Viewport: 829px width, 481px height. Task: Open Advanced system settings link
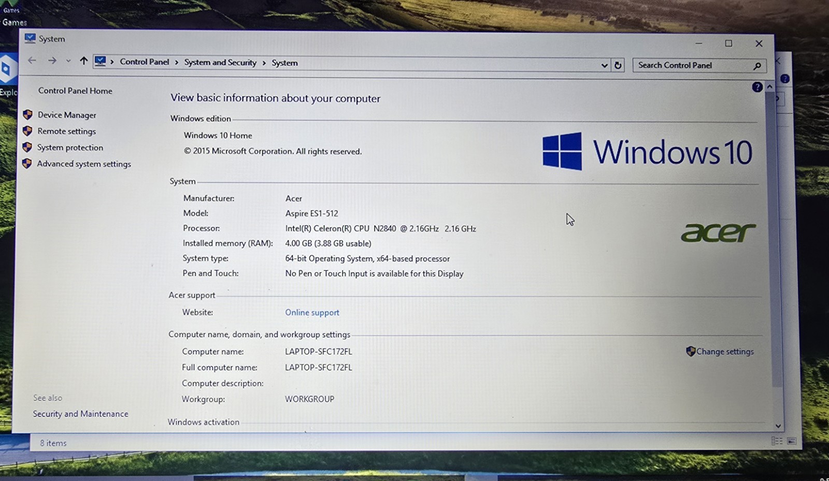coord(84,164)
